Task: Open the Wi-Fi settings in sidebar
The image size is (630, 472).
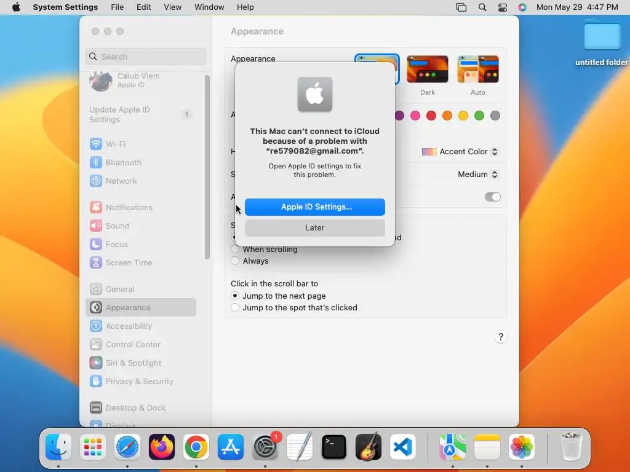Action: (x=141, y=144)
